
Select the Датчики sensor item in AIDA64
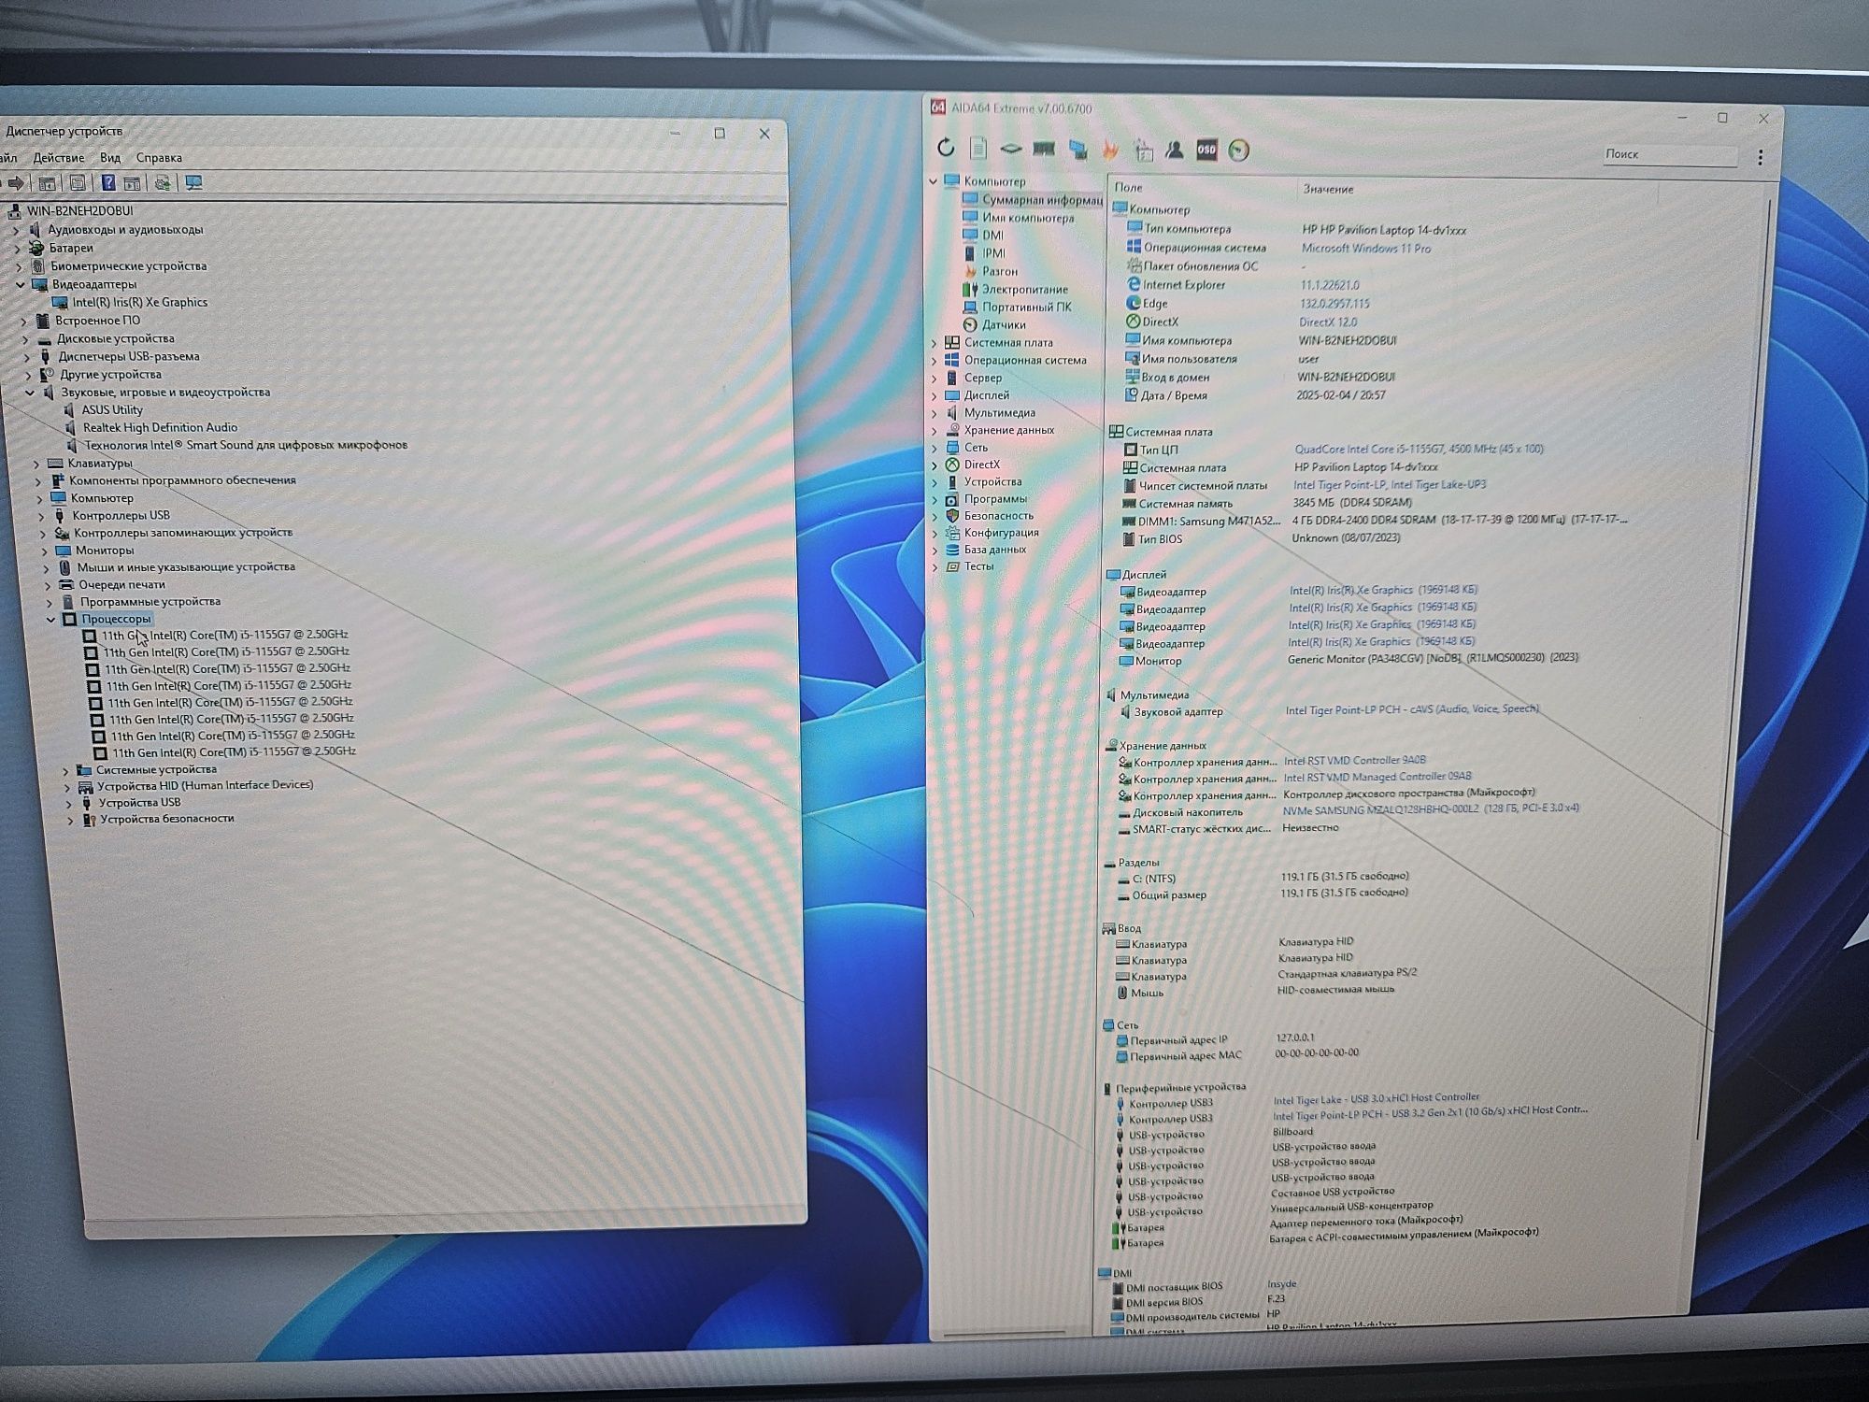point(1004,324)
